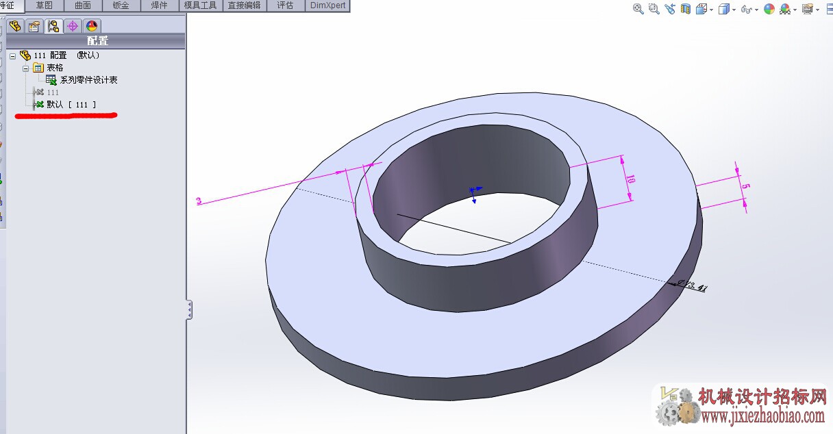The image size is (833, 434).
Task: Collapse the left panel using splitter handle
Action: [189, 309]
